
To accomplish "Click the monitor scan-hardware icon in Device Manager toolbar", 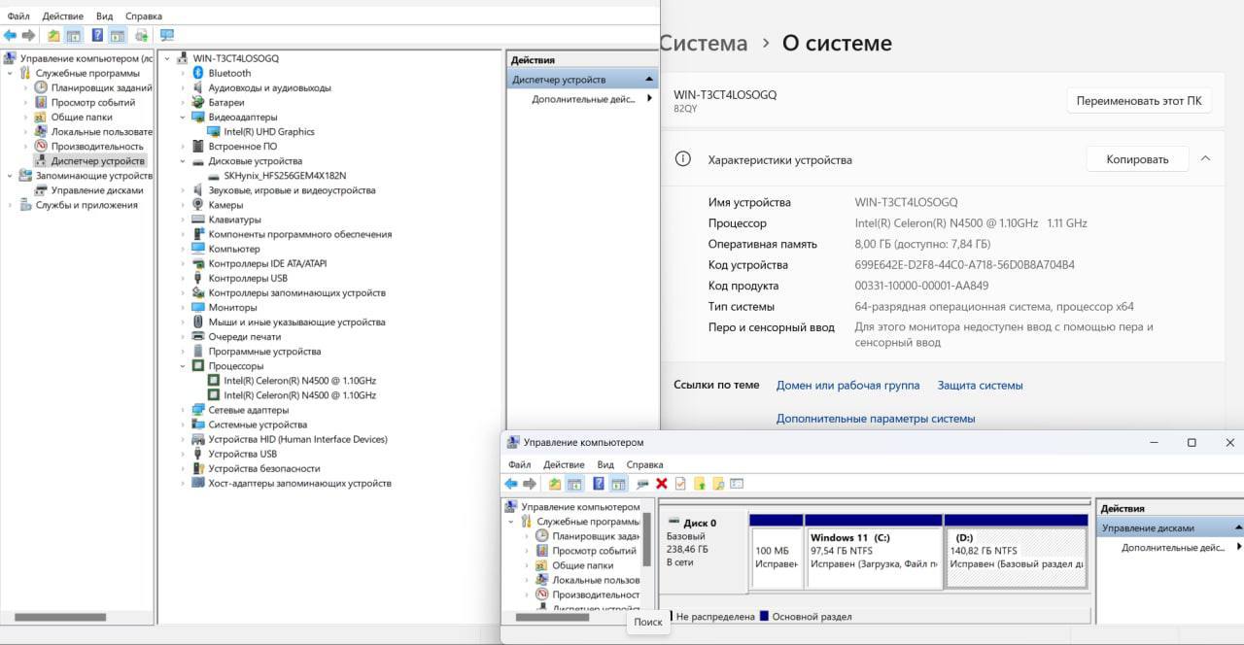I will coord(166,36).
